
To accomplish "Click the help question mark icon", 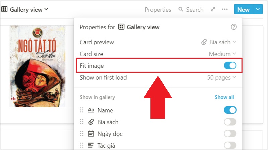I will 234,27.
